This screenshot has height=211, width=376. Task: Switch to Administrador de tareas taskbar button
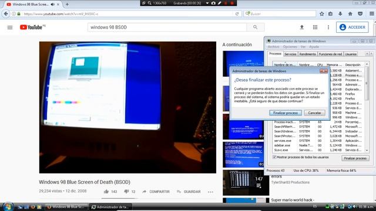[110, 207]
